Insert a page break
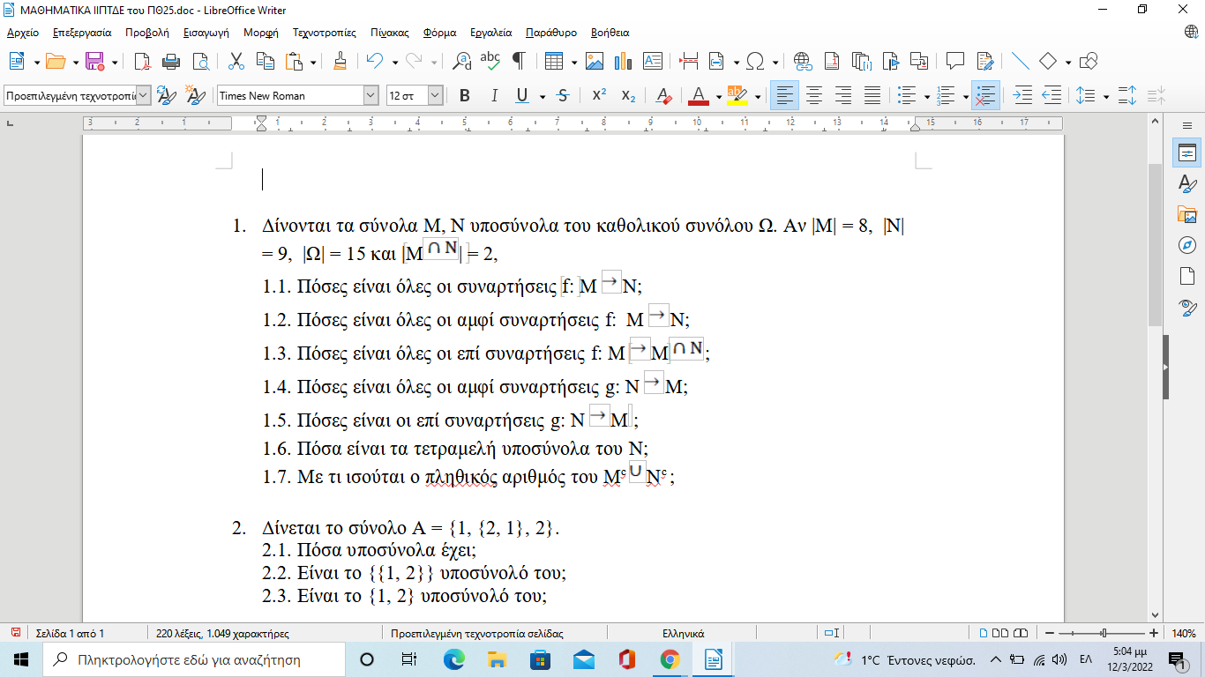 pyautogui.click(x=689, y=62)
